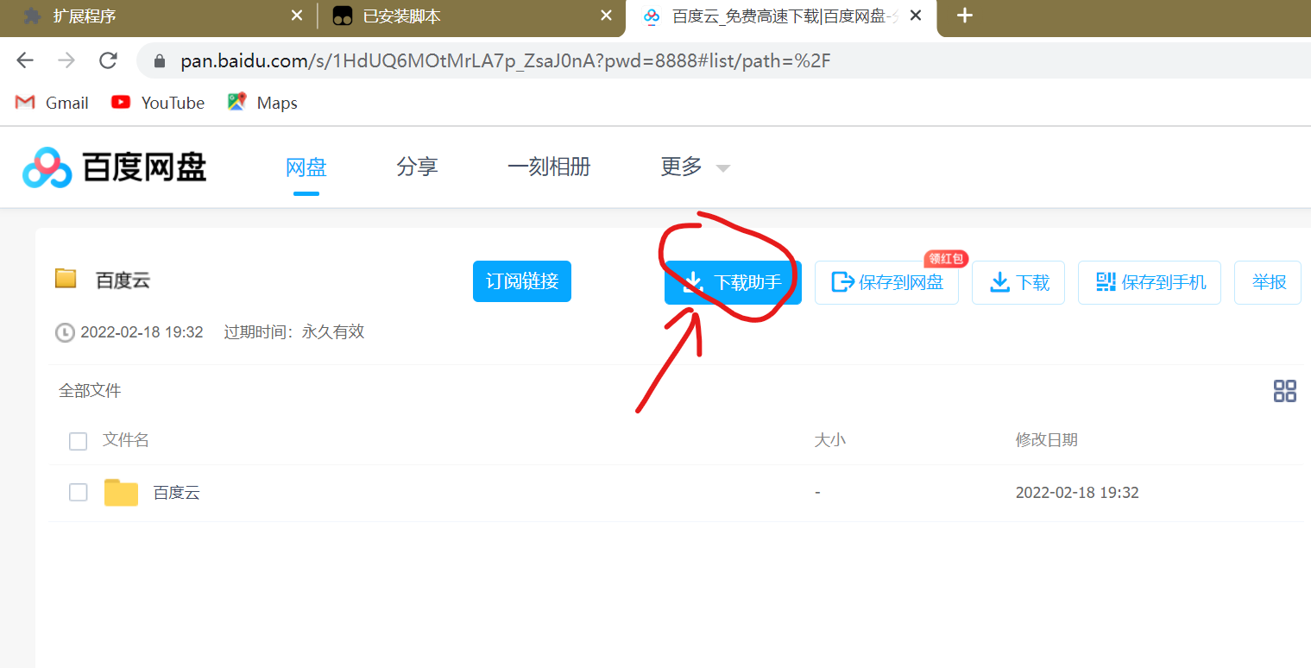This screenshot has width=1311, height=668.
Task: Switch file list to grid view
Action: click(x=1285, y=391)
